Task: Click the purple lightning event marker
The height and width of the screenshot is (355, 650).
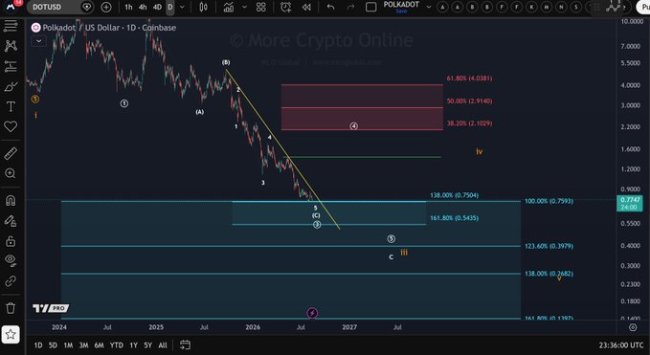Action: (x=312, y=313)
